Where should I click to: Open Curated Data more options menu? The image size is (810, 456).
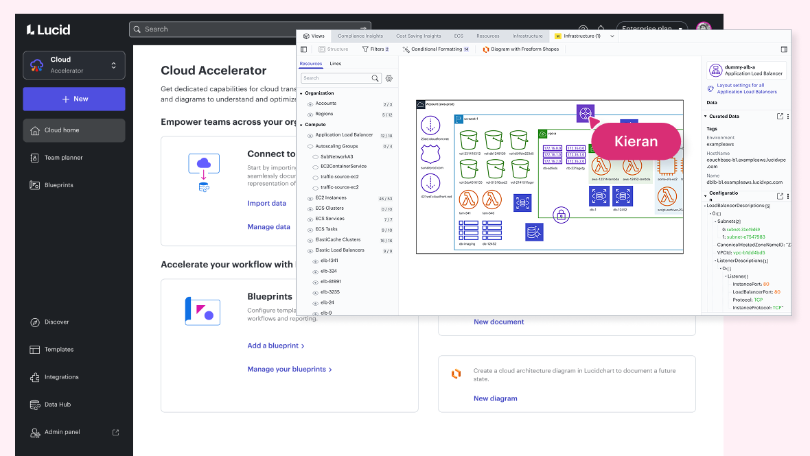coord(788,117)
